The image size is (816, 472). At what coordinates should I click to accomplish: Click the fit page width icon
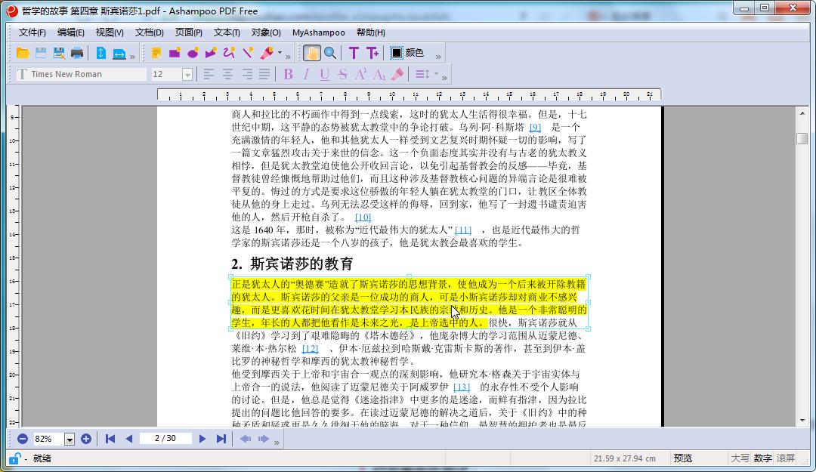[x=119, y=51]
